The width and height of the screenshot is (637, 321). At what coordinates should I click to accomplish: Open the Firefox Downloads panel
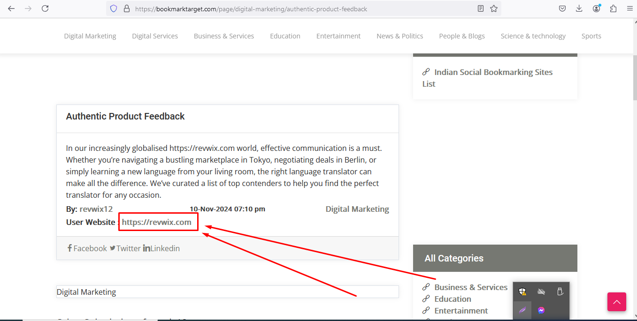click(x=579, y=8)
